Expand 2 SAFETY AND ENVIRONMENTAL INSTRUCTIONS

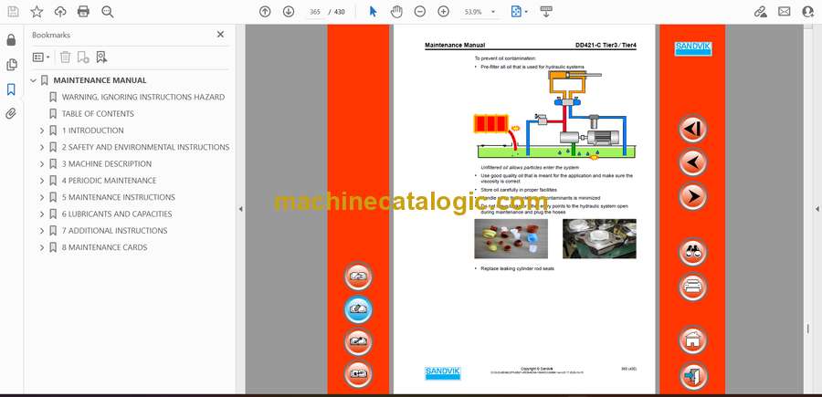[x=42, y=147]
